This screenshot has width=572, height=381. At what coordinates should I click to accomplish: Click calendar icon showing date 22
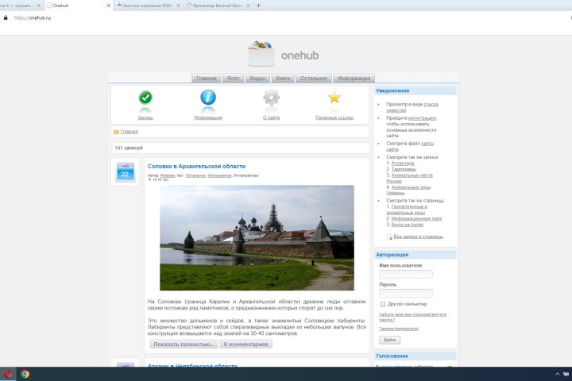126,172
